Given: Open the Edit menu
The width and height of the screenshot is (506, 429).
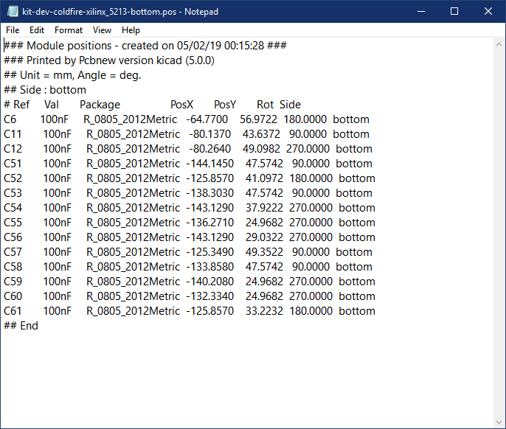Looking at the screenshot, I should click(37, 30).
